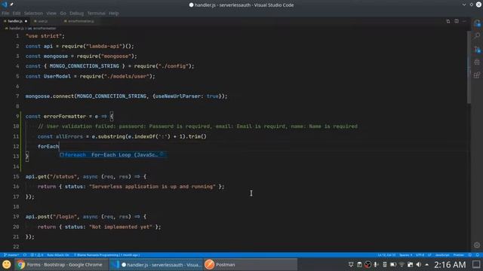
Task: Click the snippet icon in the foreach suggestion
Action: pos(62,155)
